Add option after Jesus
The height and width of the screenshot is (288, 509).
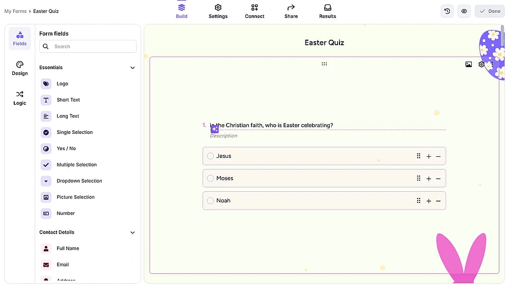point(429,157)
